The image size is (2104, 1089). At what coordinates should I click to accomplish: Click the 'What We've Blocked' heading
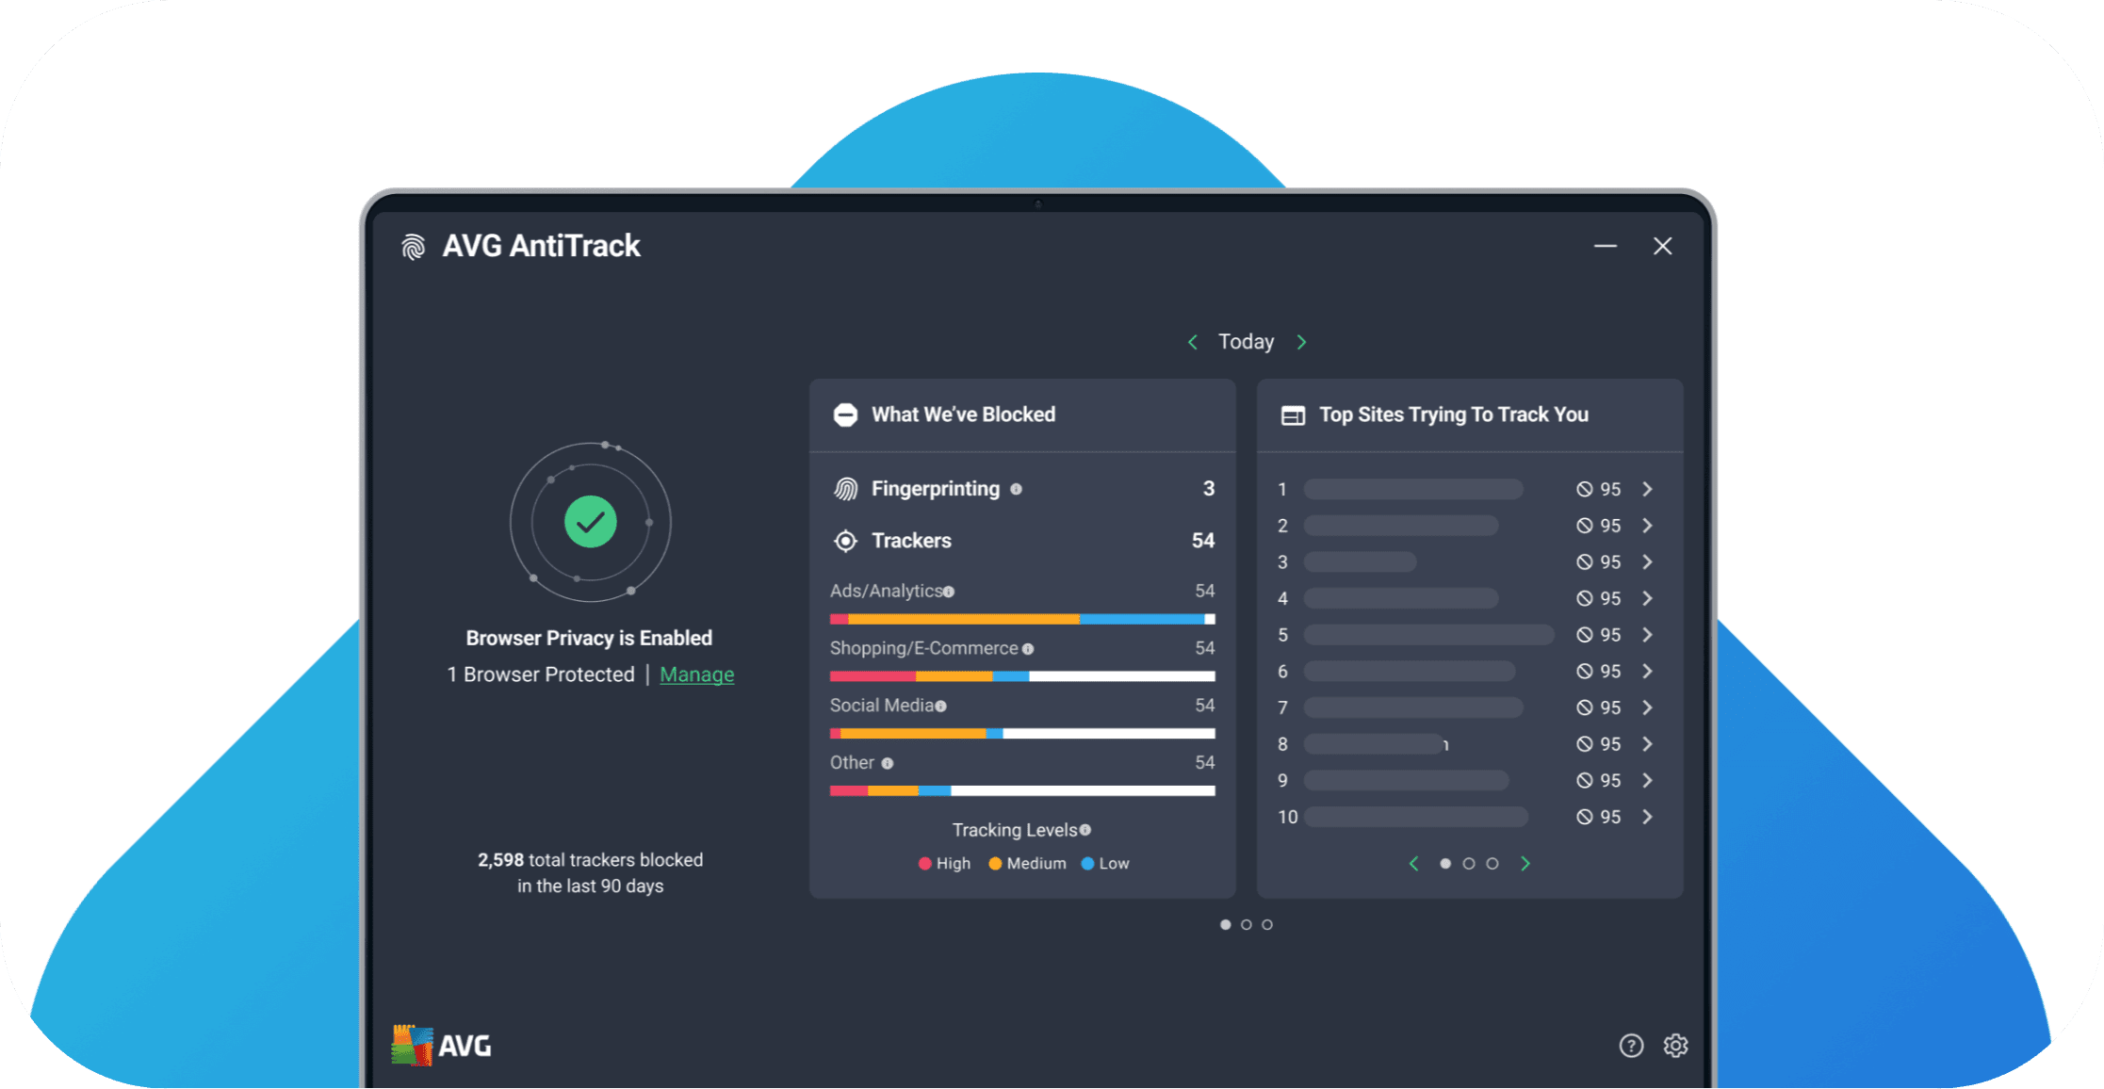pos(963,414)
